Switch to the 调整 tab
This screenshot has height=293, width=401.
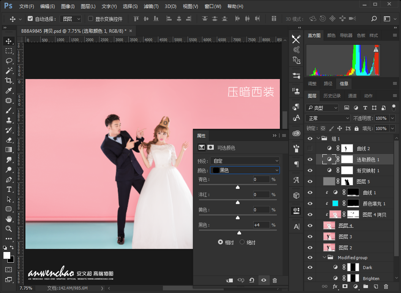[x=312, y=84]
